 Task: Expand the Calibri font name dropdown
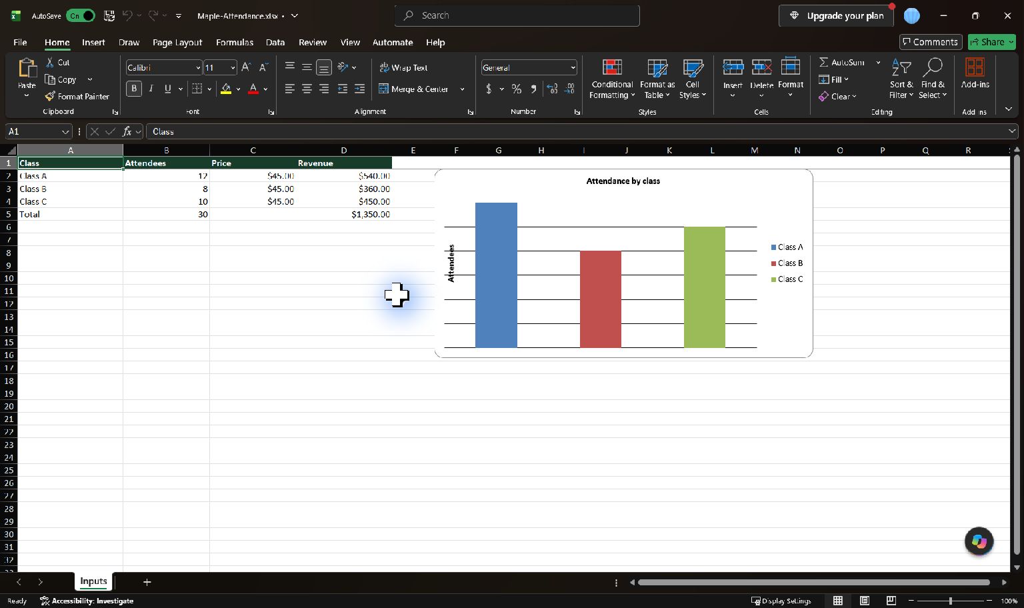[x=197, y=67]
